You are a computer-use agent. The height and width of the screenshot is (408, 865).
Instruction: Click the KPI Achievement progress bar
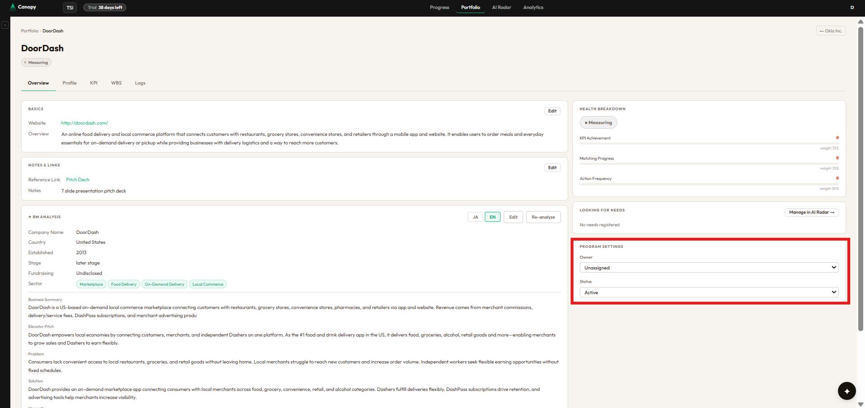click(x=709, y=143)
